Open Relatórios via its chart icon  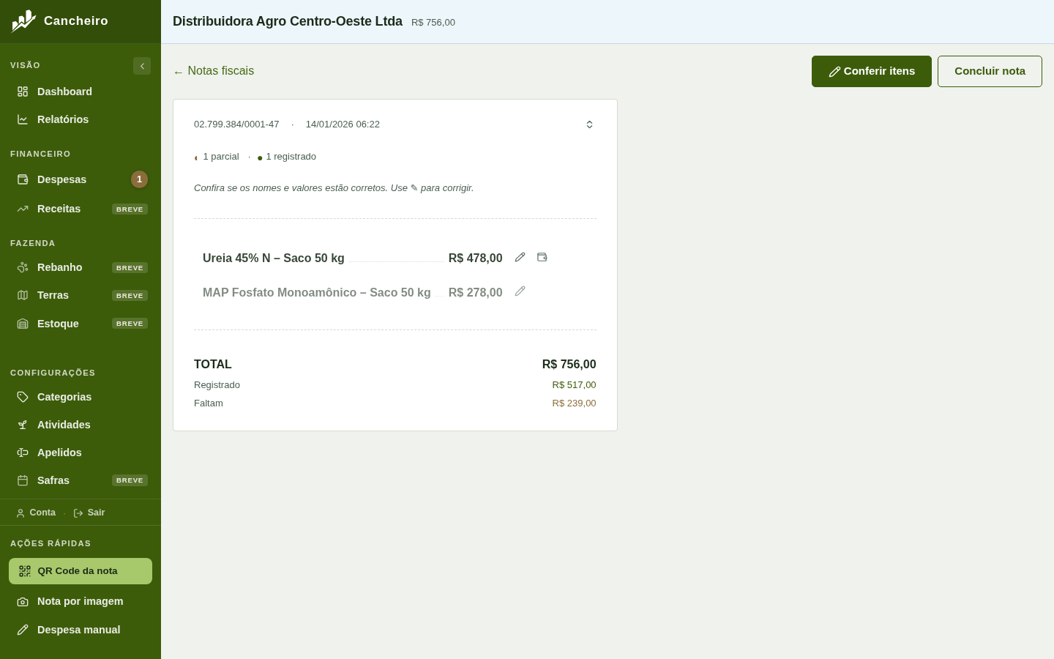[23, 119]
